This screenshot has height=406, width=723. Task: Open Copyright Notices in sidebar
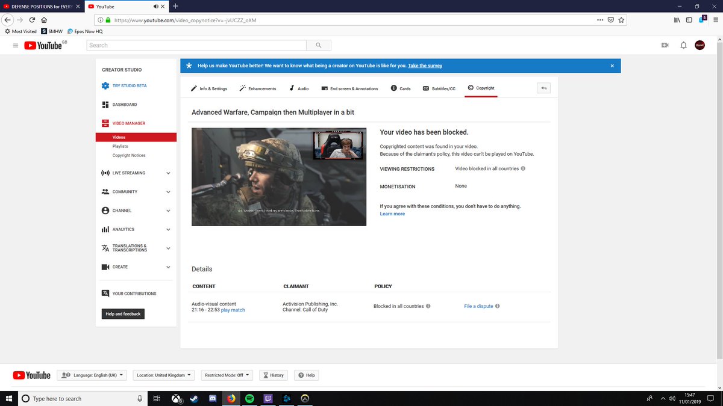tap(129, 155)
